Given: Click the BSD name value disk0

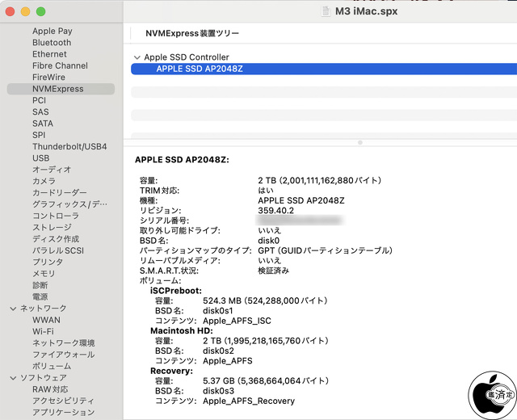Looking at the screenshot, I should [268, 241].
